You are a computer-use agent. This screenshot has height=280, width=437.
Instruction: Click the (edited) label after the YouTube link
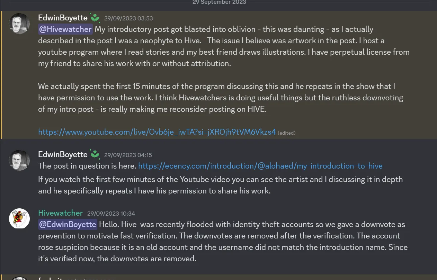pos(286,133)
